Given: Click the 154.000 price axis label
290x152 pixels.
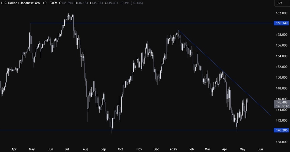Looking at the screenshot, I should pos(281,56).
